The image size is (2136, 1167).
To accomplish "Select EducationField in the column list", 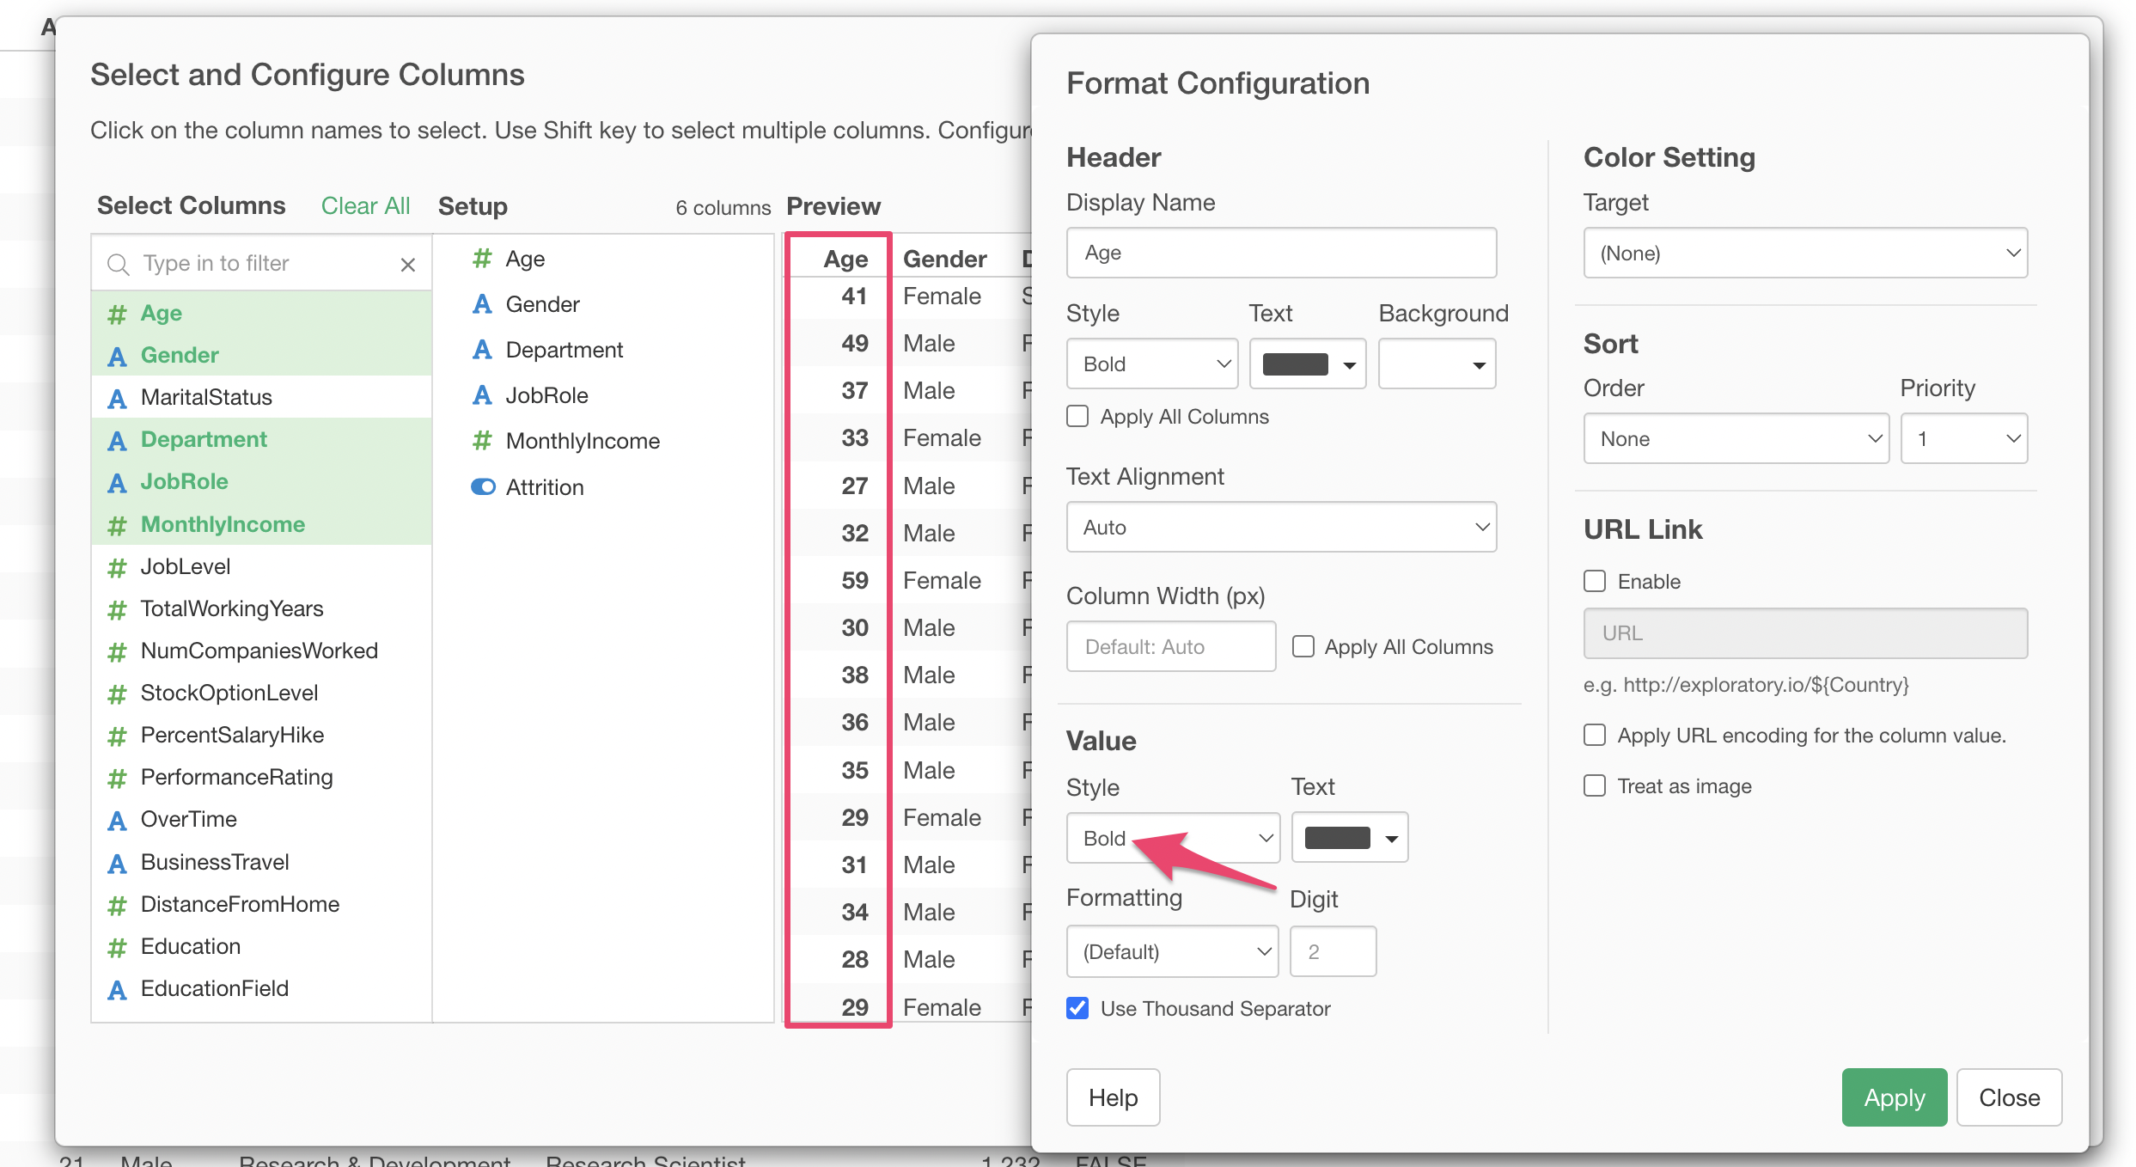I will pos(215,988).
